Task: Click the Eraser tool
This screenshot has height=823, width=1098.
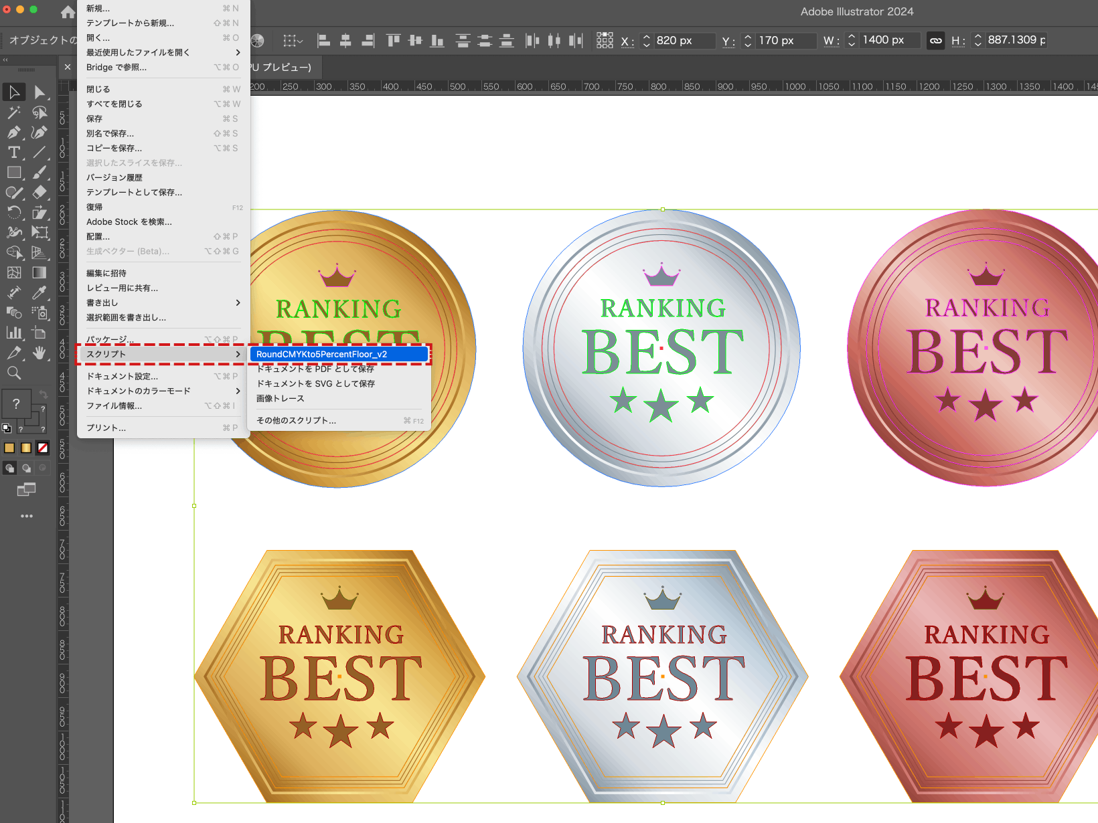Action: coord(40,193)
